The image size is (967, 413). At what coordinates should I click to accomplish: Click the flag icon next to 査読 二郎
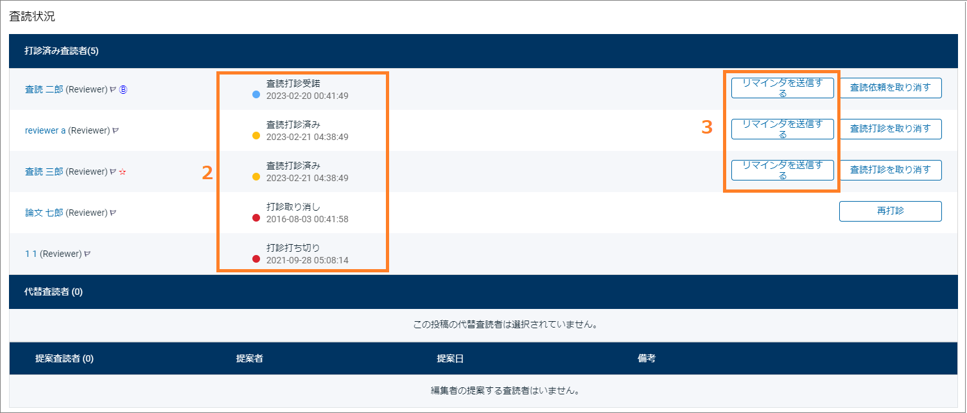112,90
